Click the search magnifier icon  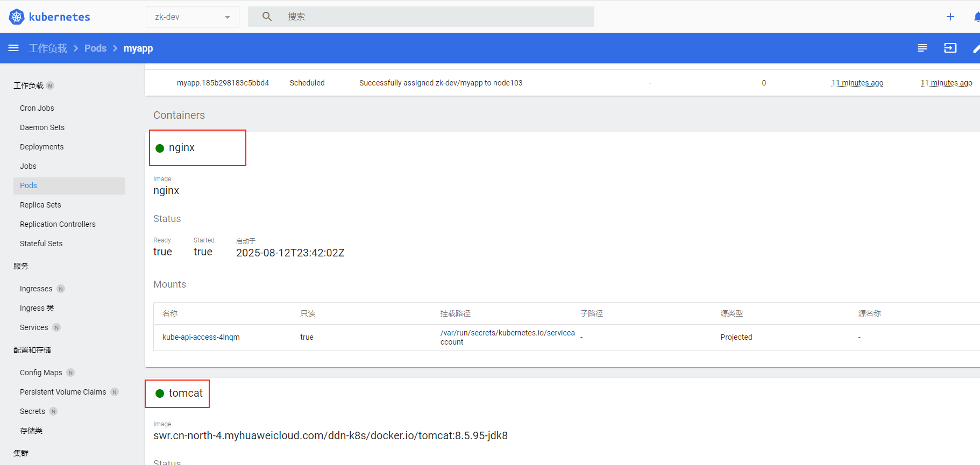click(267, 17)
